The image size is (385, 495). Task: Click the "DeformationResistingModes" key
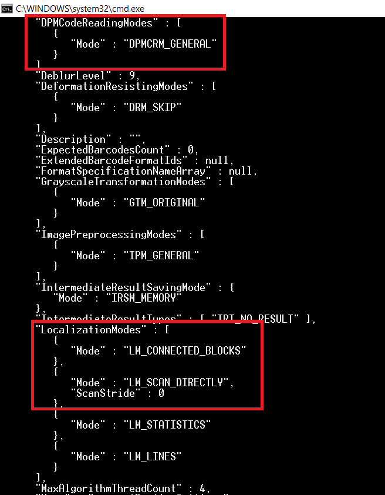(114, 86)
